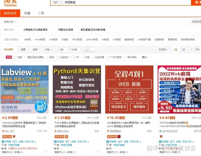
Task: Click Tmall icon under 拜师旗舰店
Action: click(119, 137)
